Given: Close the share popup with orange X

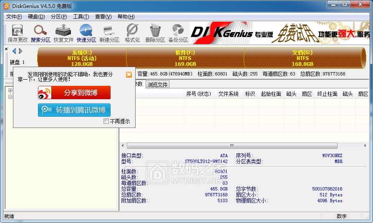Looking at the screenshot, I should [129, 75].
